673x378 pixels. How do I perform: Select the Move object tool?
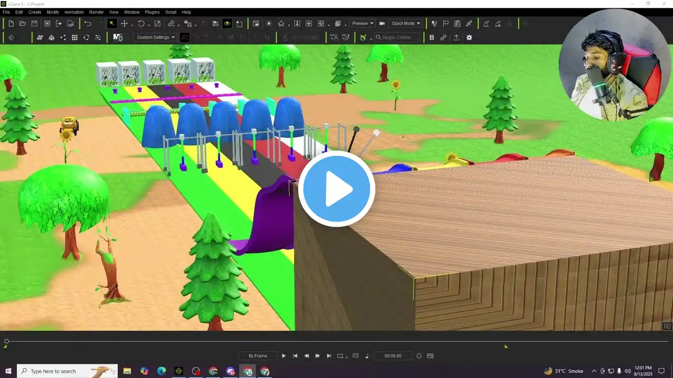tap(125, 24)
